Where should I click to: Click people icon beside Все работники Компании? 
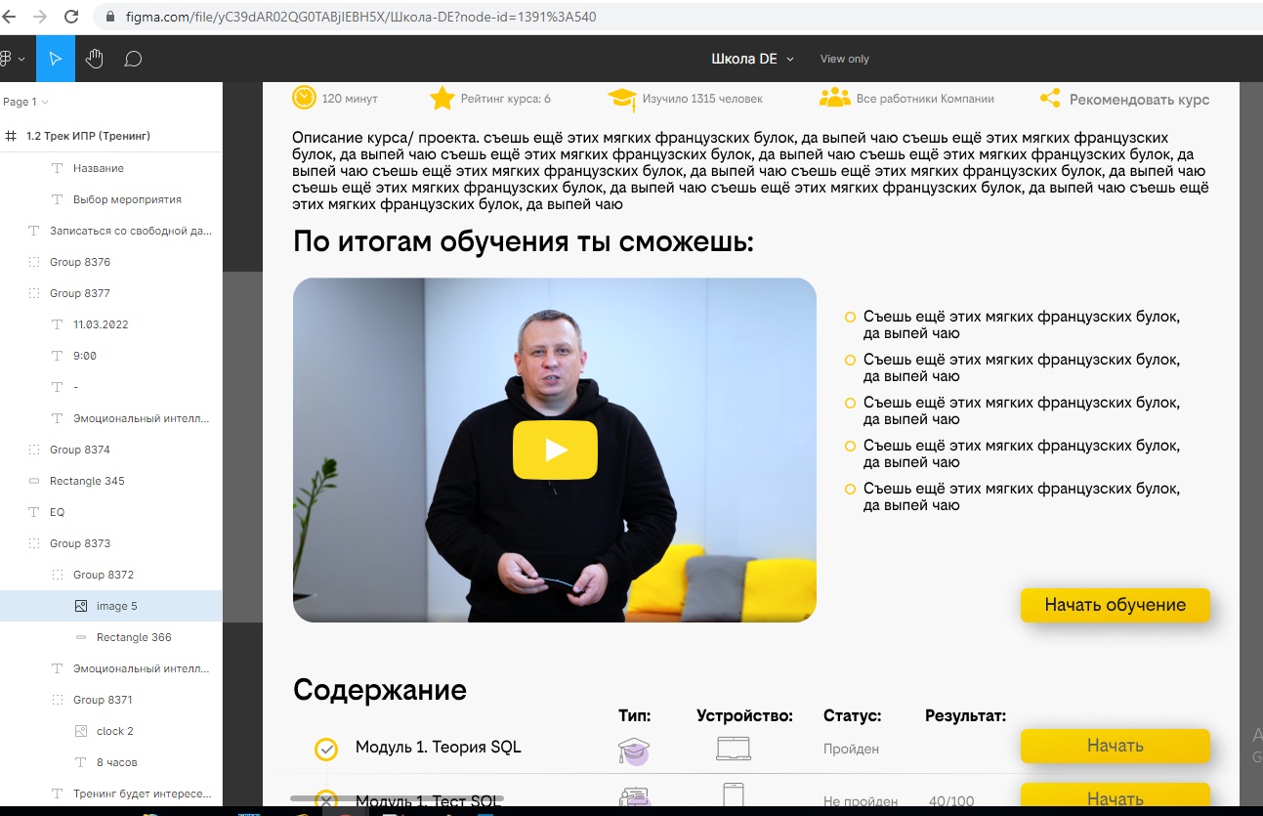[835, 98]
